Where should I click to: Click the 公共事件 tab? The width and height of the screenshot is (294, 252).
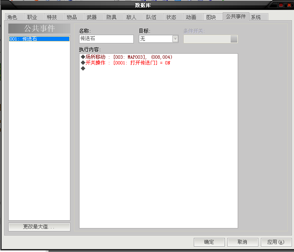pyautogui.click(x=236, y=17)
